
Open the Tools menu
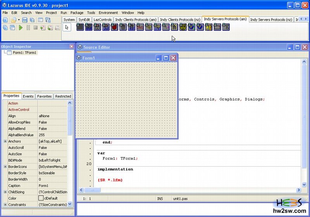coord(91,13)
